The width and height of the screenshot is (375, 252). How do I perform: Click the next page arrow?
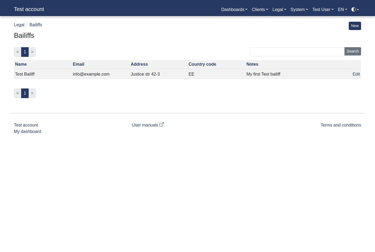point(32,52)
